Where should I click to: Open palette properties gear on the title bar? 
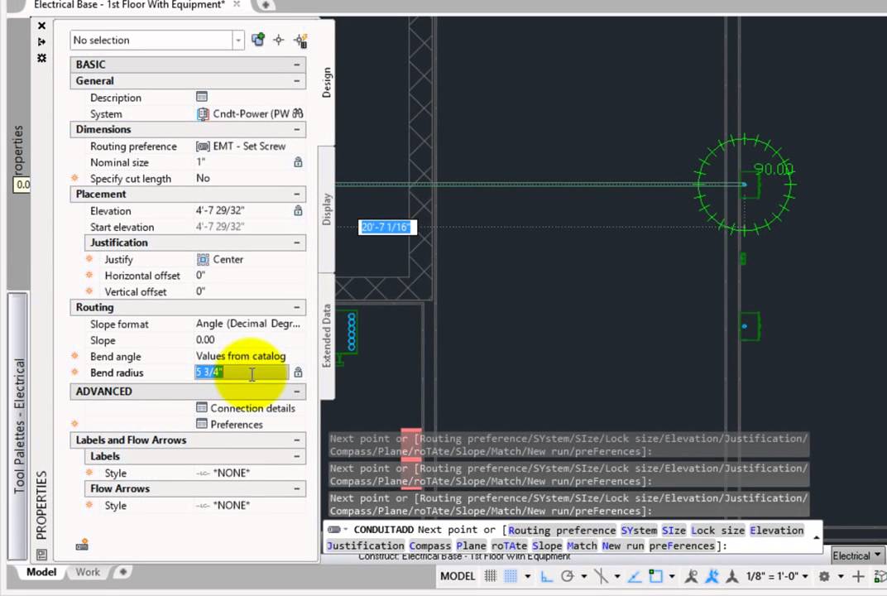pos(41,58)
